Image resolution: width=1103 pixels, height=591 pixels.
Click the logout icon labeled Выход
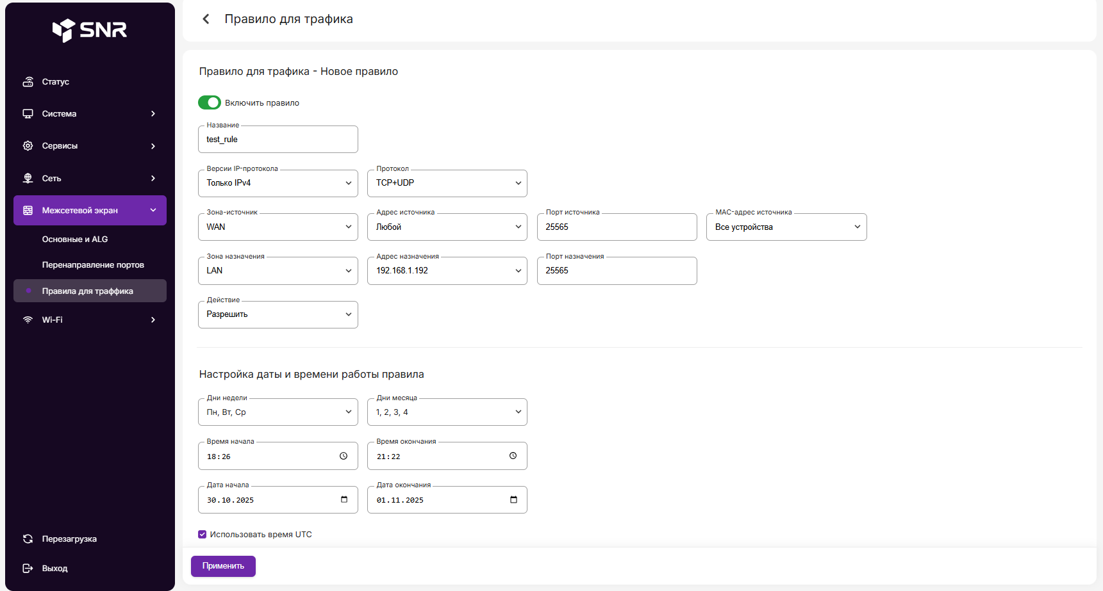[28, 569]
